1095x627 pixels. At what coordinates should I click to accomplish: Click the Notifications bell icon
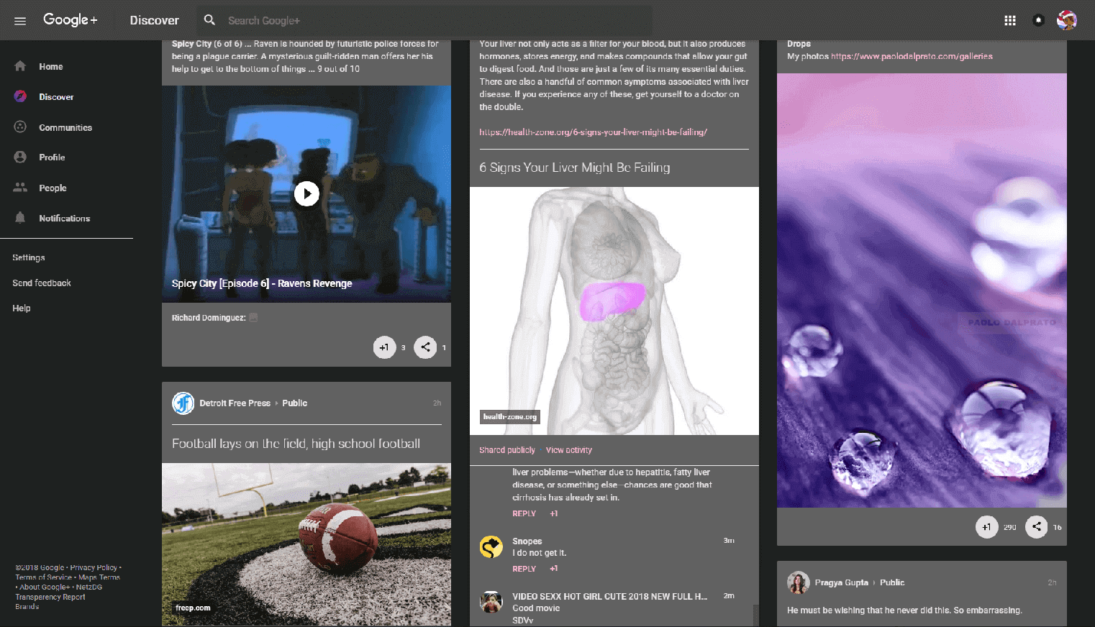coord(20,218)
